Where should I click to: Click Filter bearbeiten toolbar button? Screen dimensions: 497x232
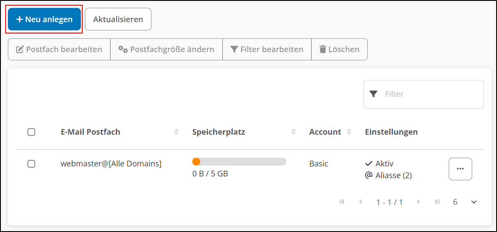pyautogui.click(x=267, y=50)
